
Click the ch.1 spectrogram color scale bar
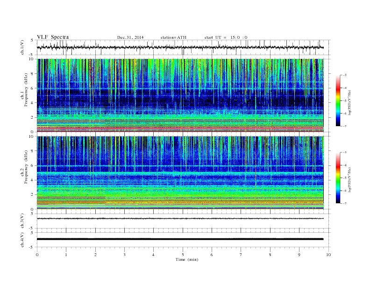[x=338, y=100]
